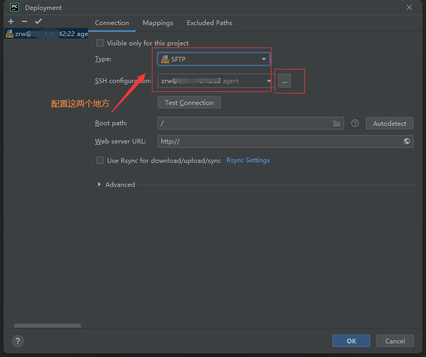The image size is (426, 357).
Task: Open web server URL in browser icon
Action: [x=407, y=141]
